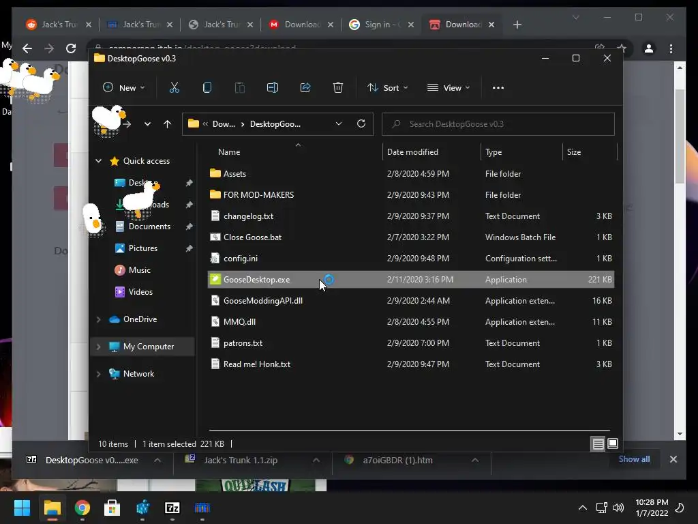Open the View options dropdown
Image resolution: width=698 pixels, height=524 pixels.
(449, 88)
